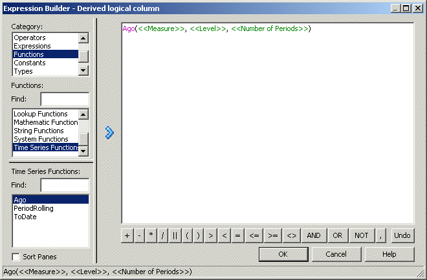
Task: Insert closing parenthesis
Action: coord(198,235)
